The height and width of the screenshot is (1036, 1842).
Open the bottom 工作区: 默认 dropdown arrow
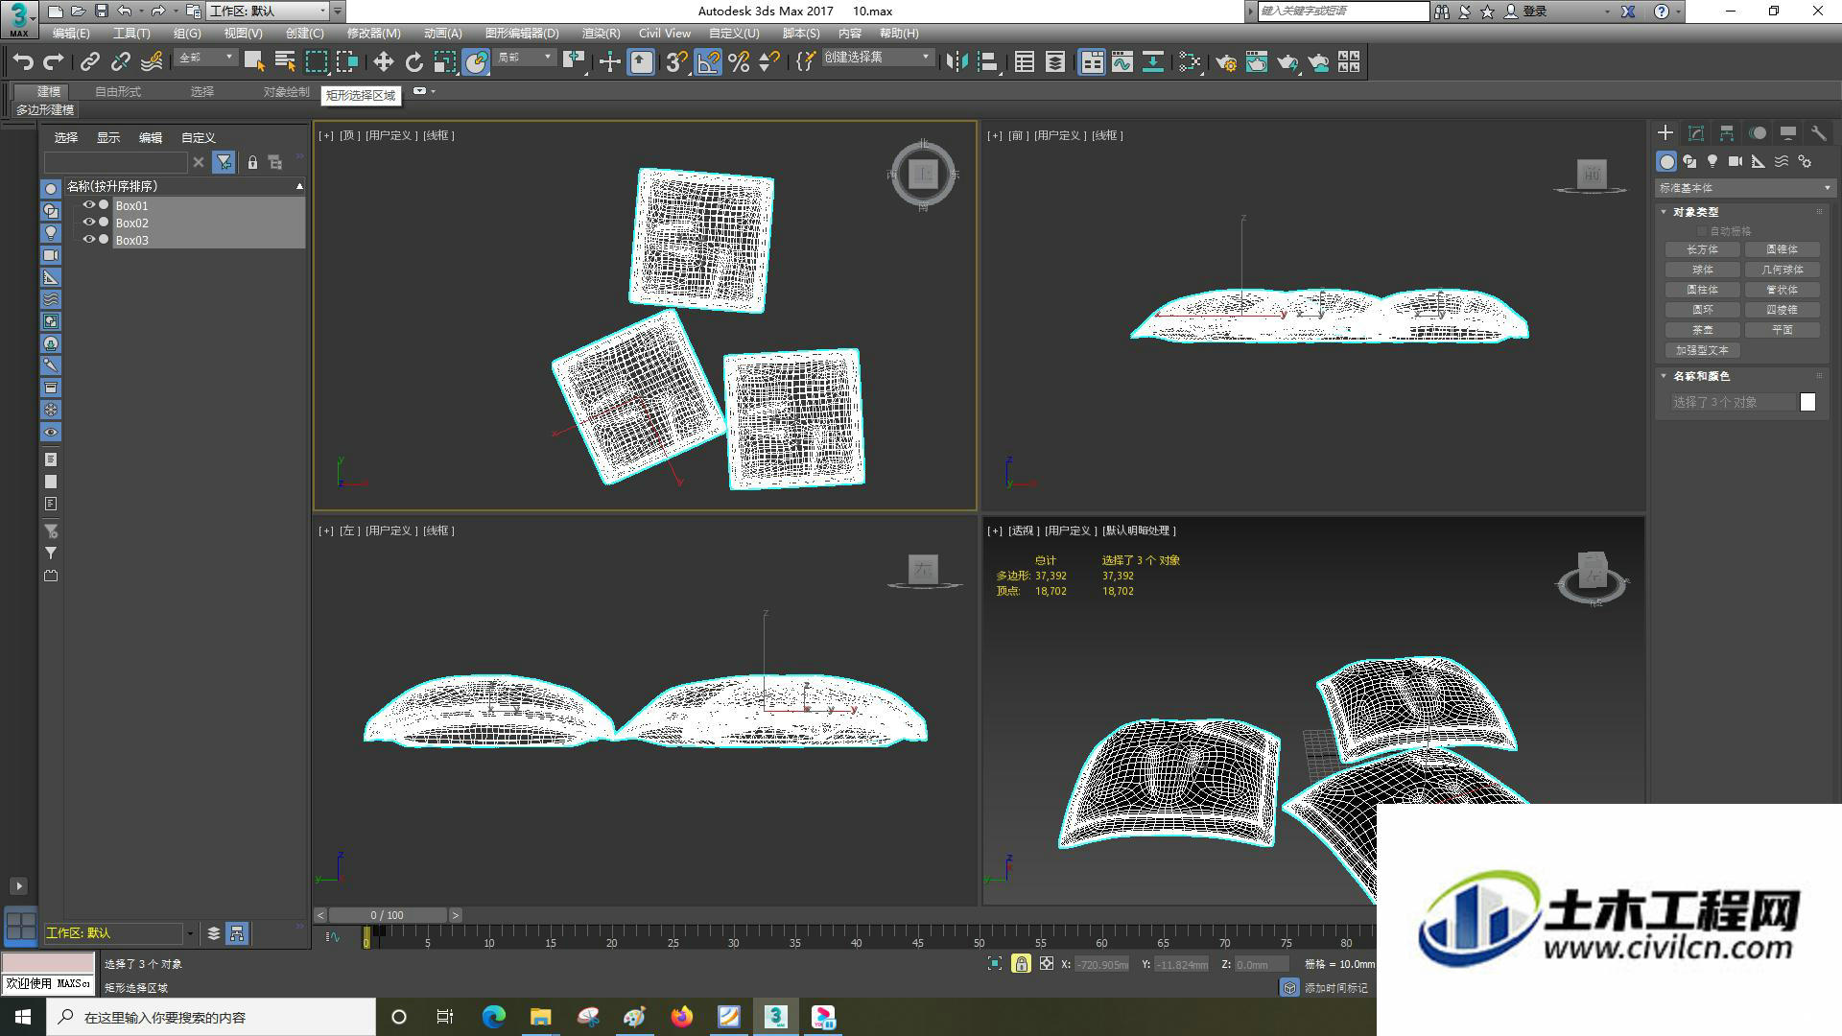click(x=189, y=933)
